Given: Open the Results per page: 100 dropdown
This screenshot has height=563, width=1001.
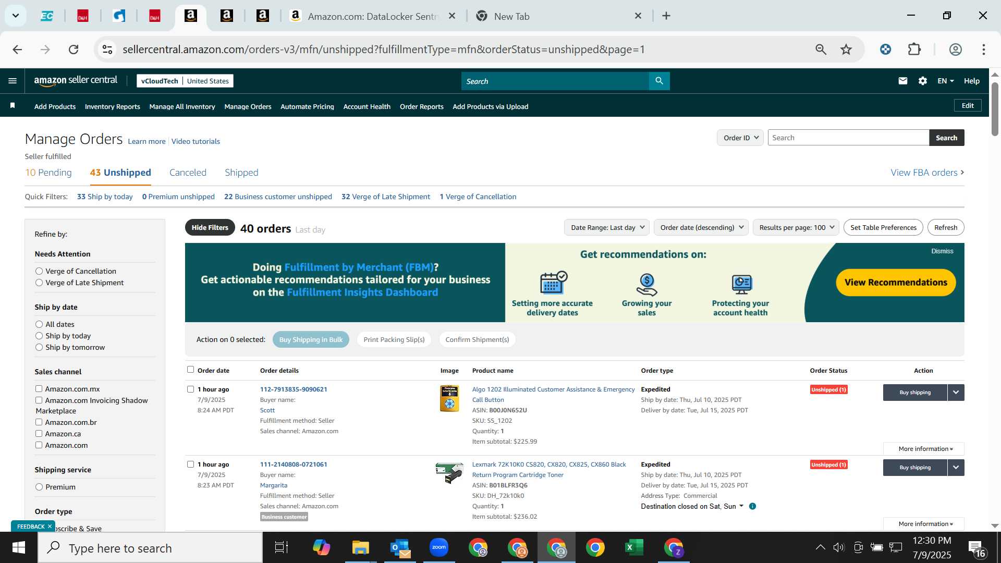Looking at the screenshot, I should click(796, 227).
